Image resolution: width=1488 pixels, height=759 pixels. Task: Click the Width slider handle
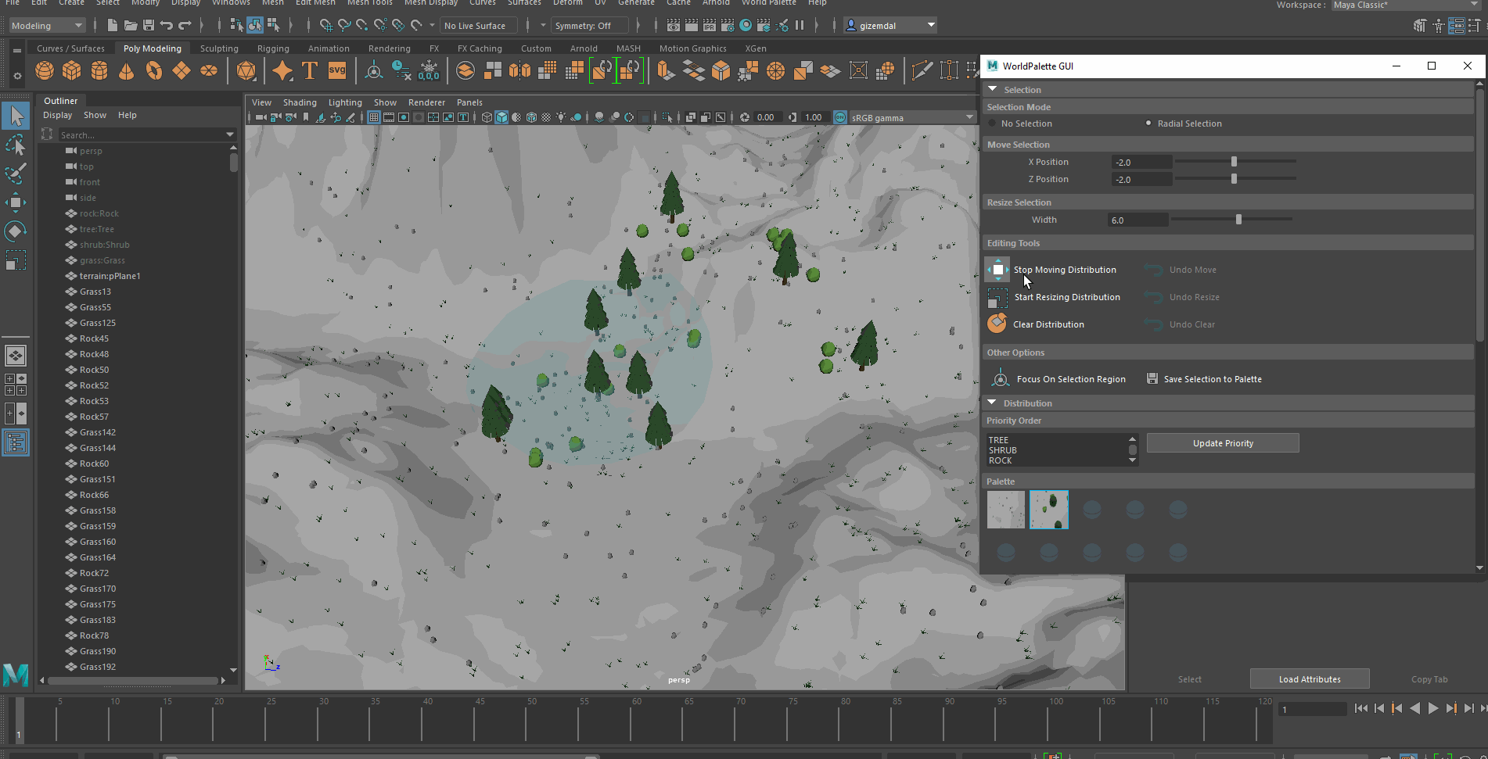[1238, 220]
